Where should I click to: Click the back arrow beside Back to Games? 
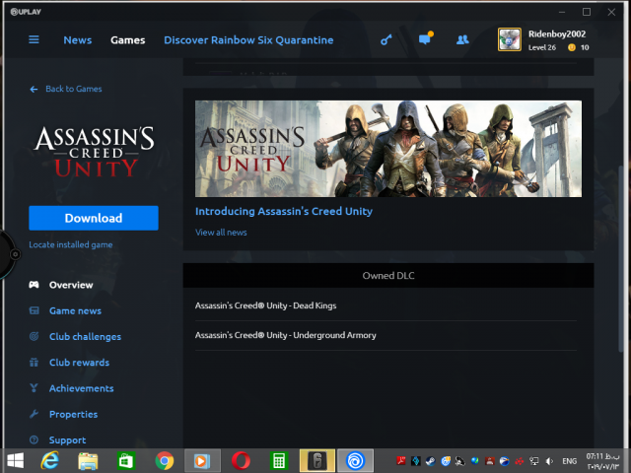pos(34,89)
